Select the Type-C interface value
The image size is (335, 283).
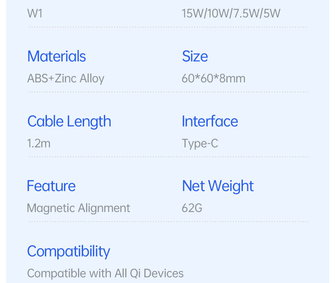click(200, 144)
